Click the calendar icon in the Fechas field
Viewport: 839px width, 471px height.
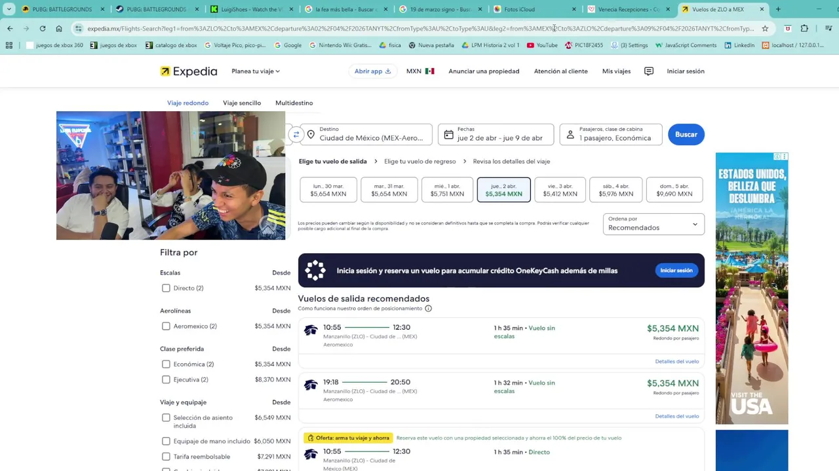(x=448, y=134)
